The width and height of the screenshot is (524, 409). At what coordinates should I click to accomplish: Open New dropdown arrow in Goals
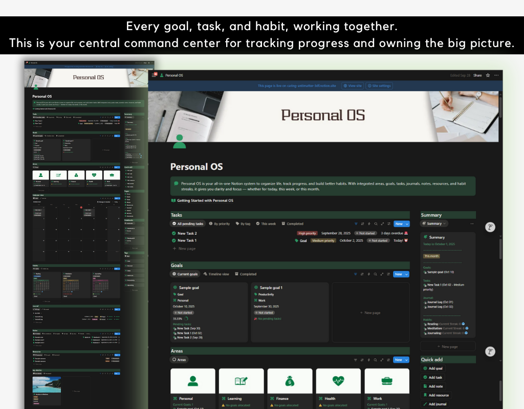click(x=406, y=275)
